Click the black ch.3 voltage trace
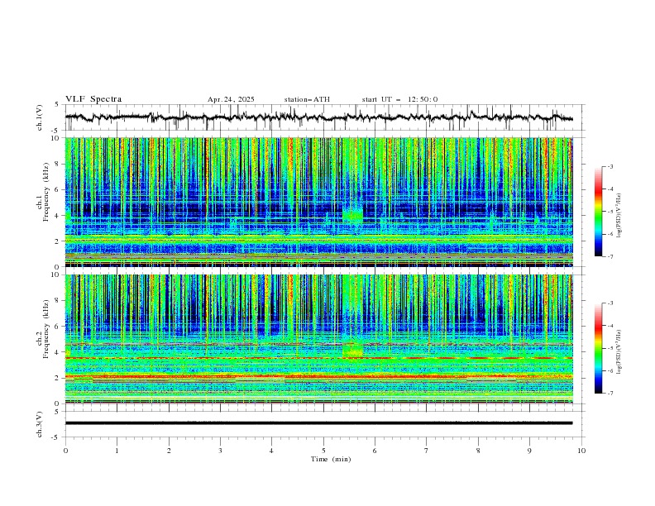This screenshot has width=655, height=506. 319,423
